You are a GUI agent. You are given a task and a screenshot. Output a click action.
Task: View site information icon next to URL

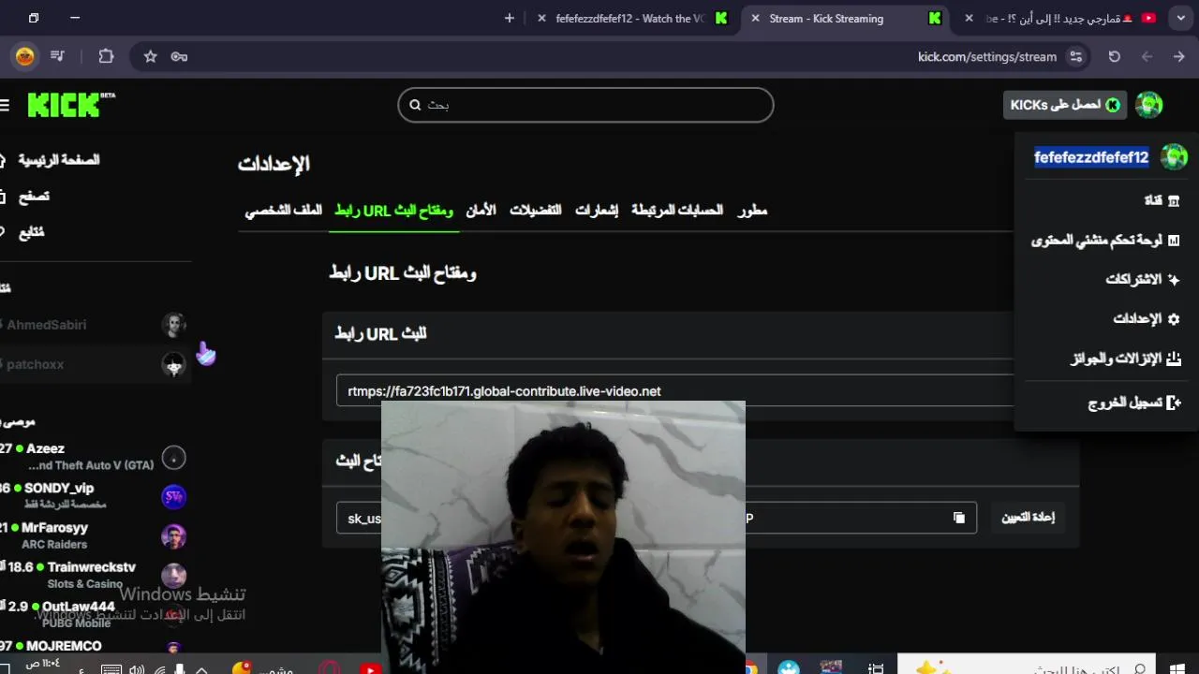click(x=1076, y=57)
